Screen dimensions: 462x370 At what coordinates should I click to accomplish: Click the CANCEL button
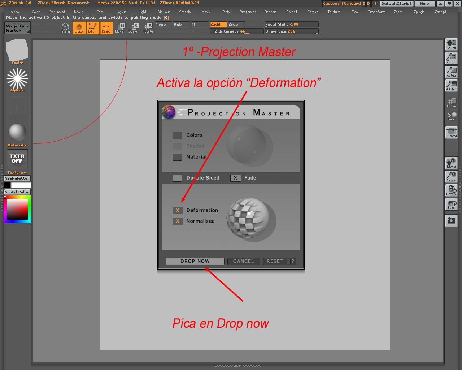(244, 261)
